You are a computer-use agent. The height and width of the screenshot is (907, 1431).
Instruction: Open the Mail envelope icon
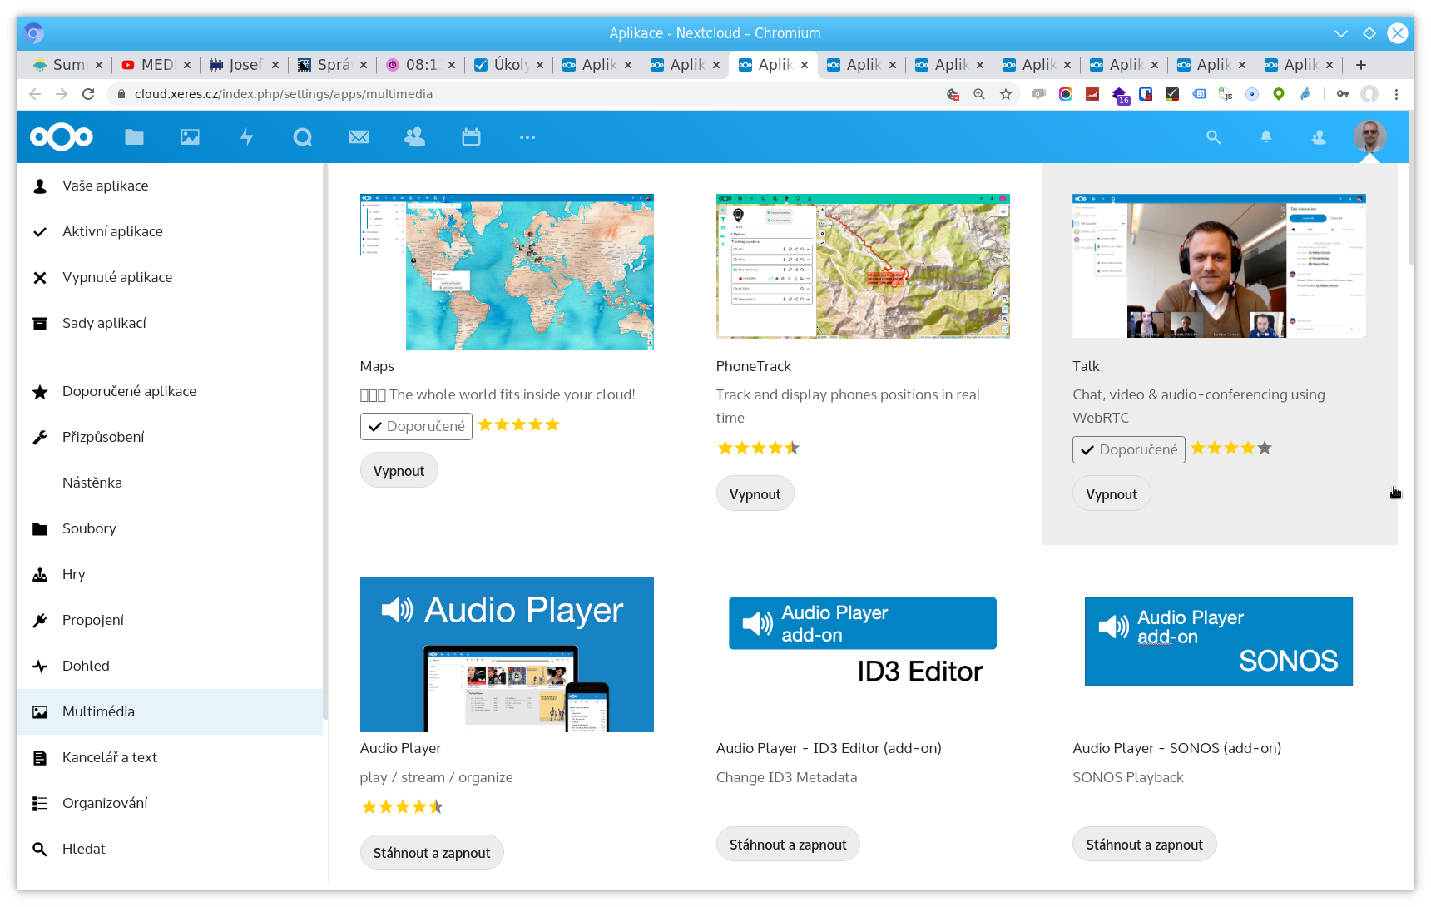tap(359, 137)
